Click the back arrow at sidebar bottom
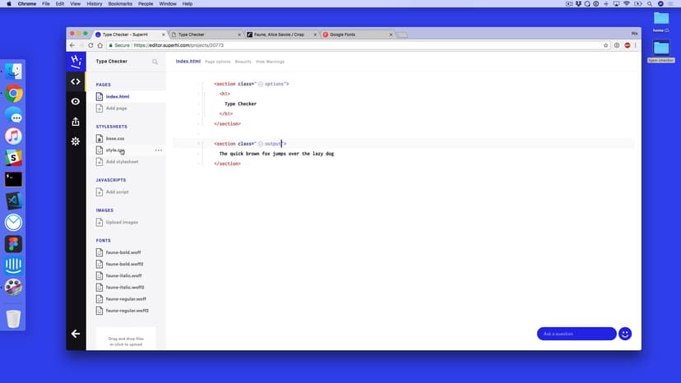Viewport: 681px width, 383px height. pyautogui.click(x=76, y=334)
